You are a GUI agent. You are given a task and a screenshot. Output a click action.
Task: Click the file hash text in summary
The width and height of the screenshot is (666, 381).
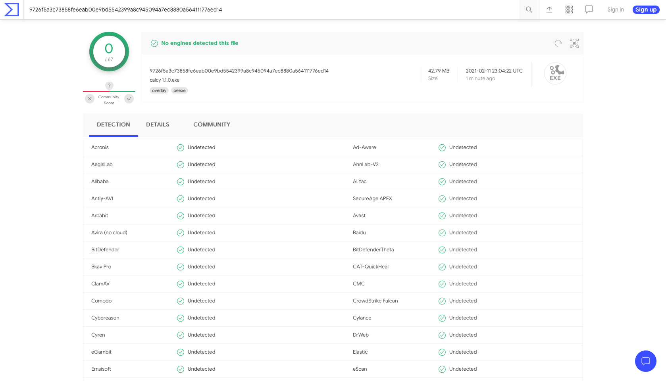[239, 71]
